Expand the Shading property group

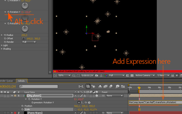(2, 49)
